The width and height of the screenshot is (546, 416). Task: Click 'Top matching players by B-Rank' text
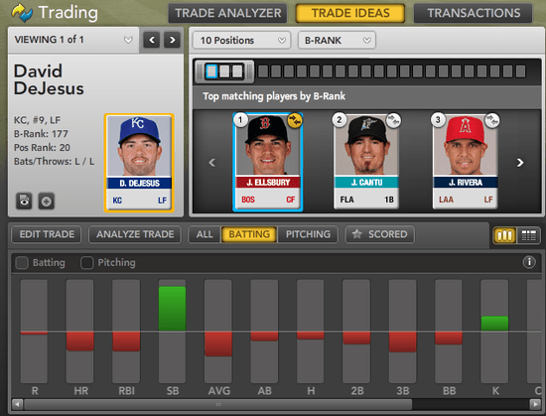point(274,96)
